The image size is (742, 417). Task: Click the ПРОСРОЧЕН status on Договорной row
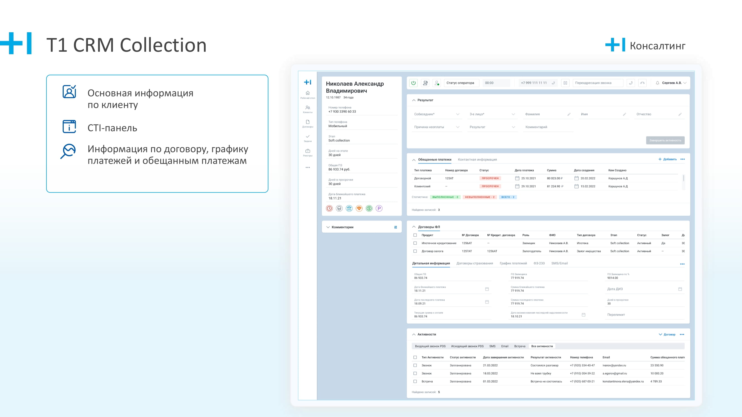[x=490, y=178]
